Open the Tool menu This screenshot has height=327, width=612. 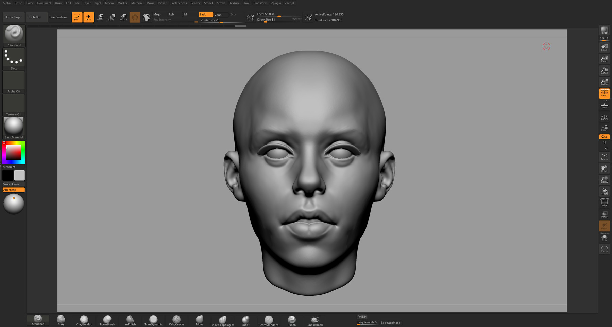pos(246,3)
